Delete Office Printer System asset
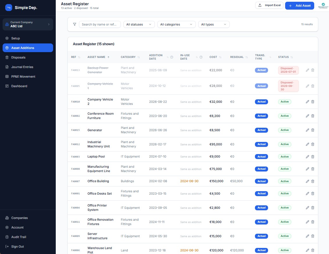 click(313, 208)
